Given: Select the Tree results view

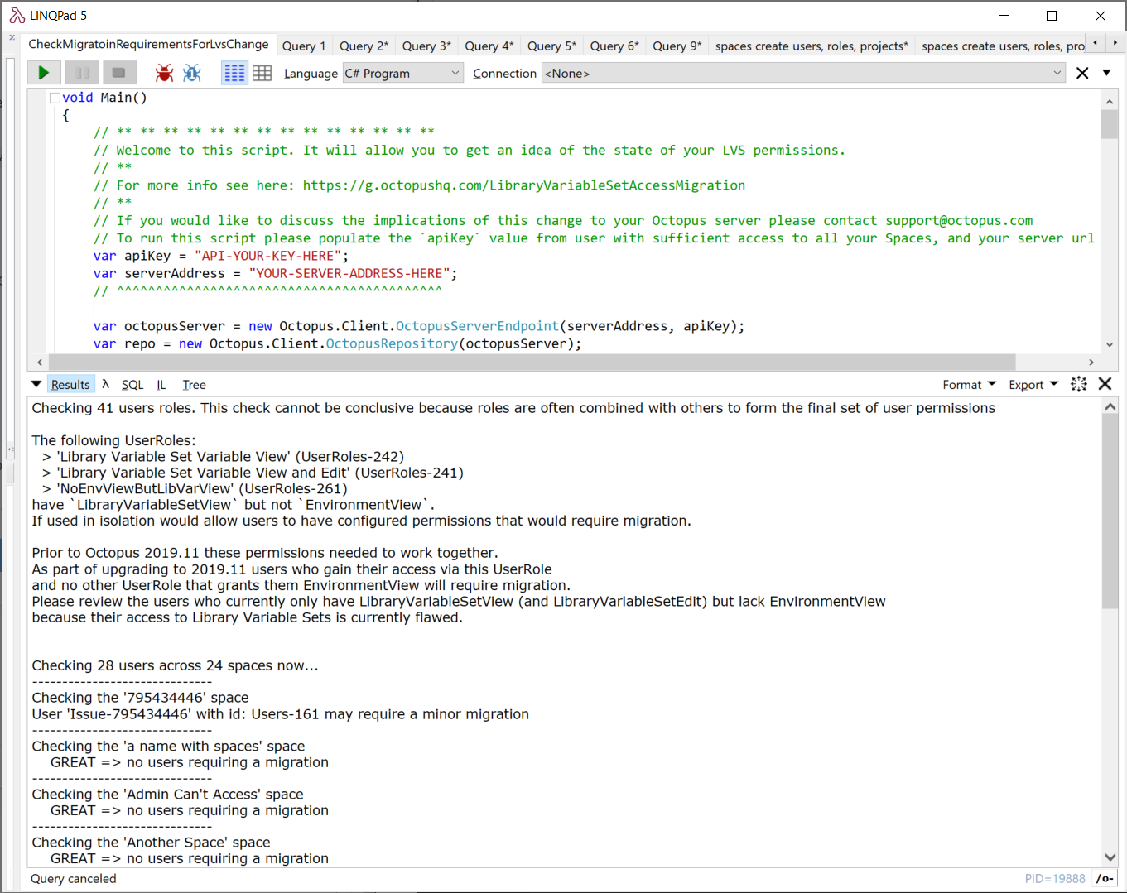Looking at the screenshot, I should [194, 384].
